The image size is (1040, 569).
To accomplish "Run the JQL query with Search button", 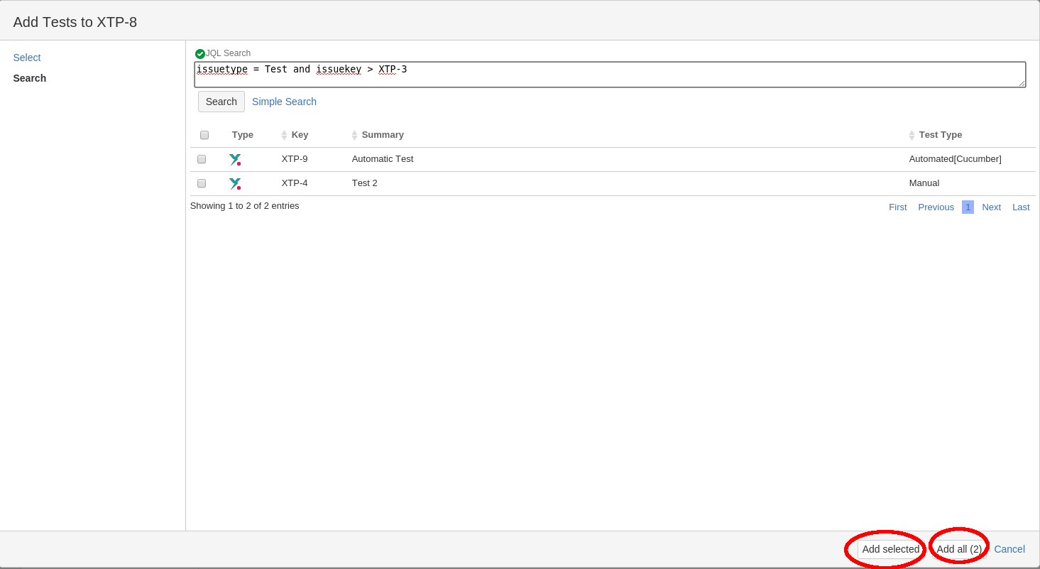I will pos(221,102).
